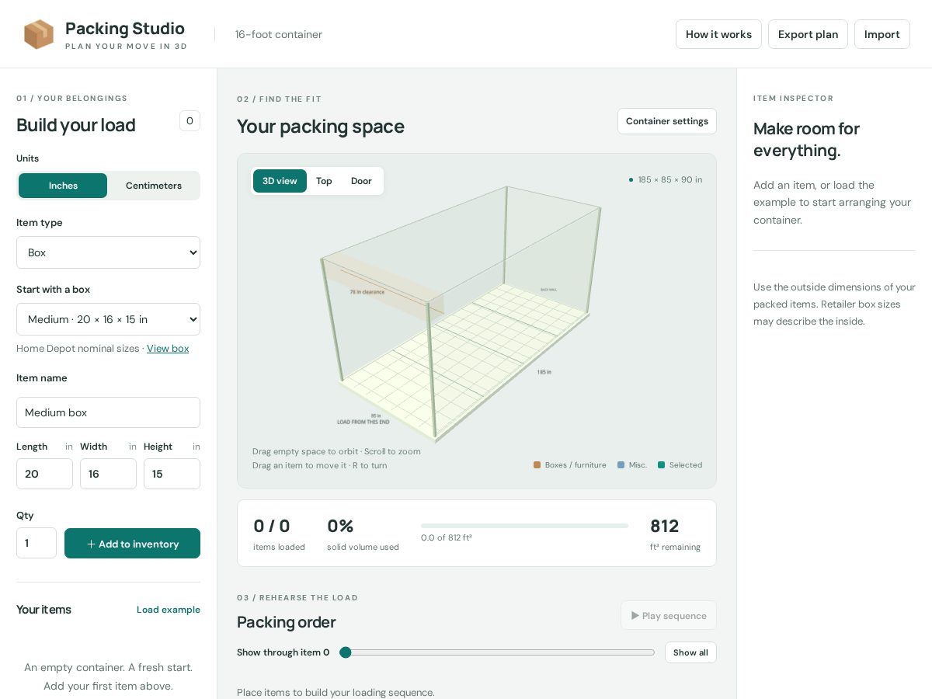Click Export plan button
This screenshot has width=932, height=699.
[808, 34]
